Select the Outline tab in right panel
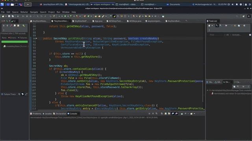Image resolution: width=252 pixels, height=141 pixels. [x=209, y=82]
